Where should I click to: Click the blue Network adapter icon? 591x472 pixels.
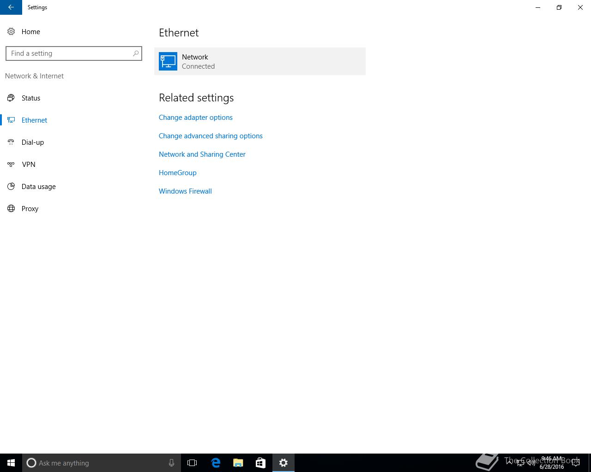pyautogui.click(x=168, y=61)
